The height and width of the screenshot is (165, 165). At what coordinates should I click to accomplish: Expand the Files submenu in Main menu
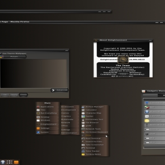click(47, 110)
